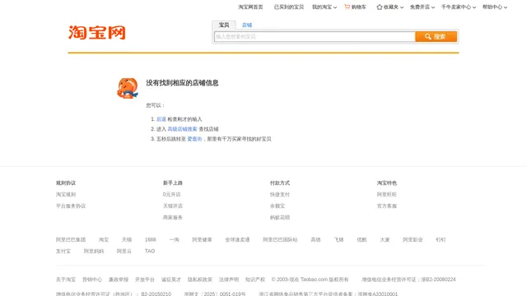Click the Taobao logo
527x296 pixels.
(x=97, y=33)
